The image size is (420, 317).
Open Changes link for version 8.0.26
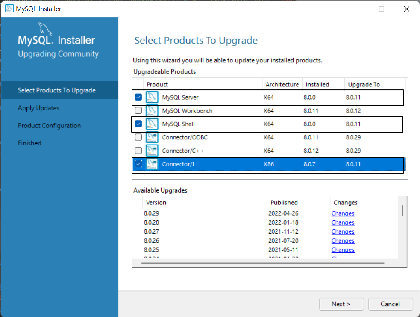tap(343, 241)
